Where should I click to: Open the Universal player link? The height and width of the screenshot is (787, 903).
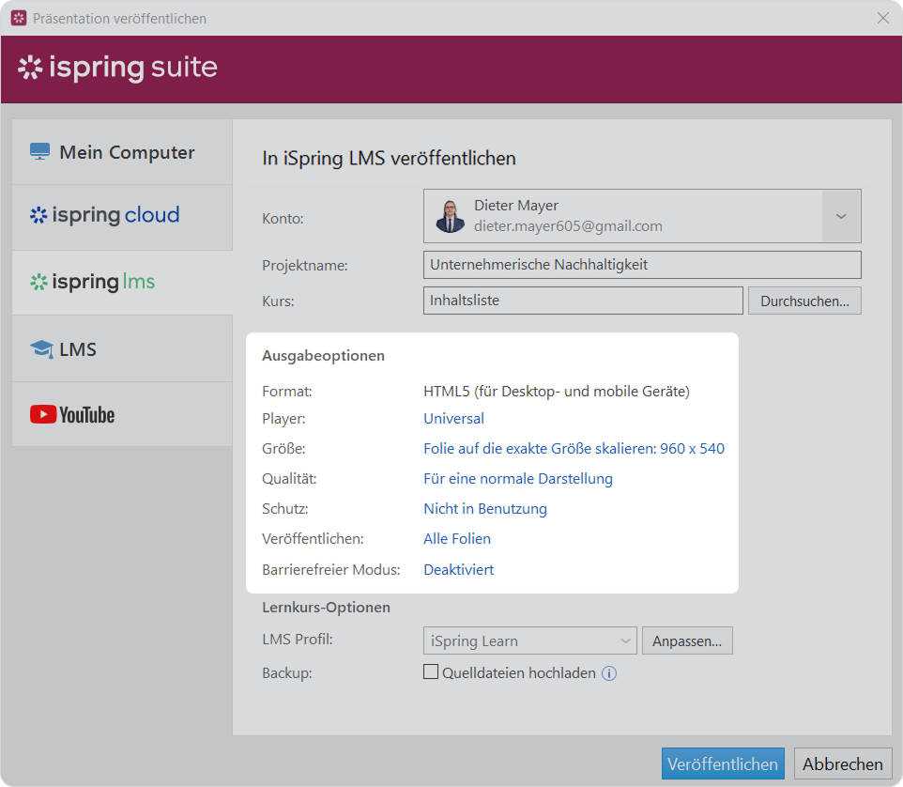point(453,419)
